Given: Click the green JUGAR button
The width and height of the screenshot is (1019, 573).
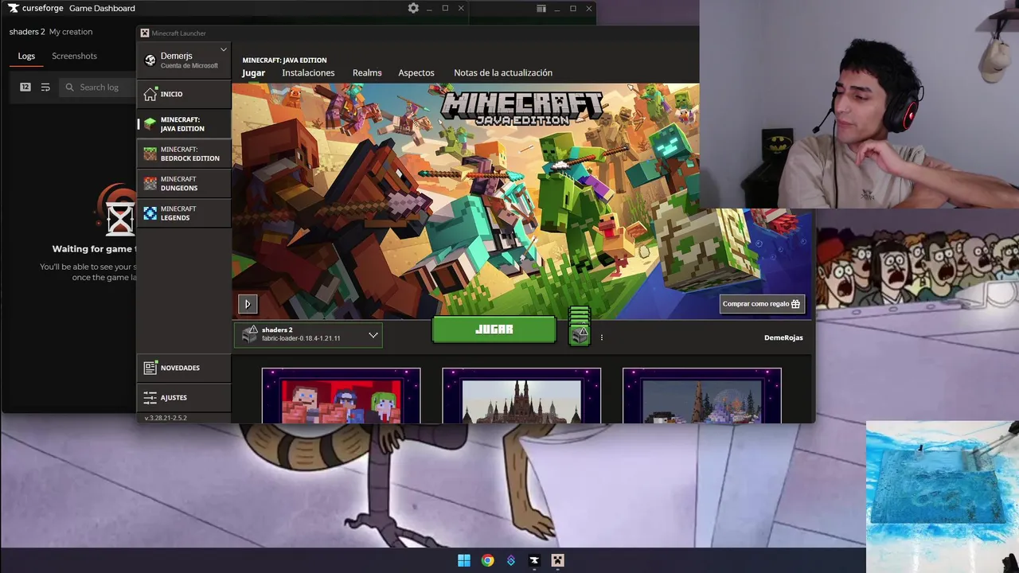Looking at the screenshot, I should 494,329.
